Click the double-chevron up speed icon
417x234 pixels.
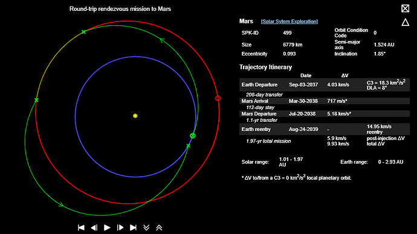pos(159,227)
